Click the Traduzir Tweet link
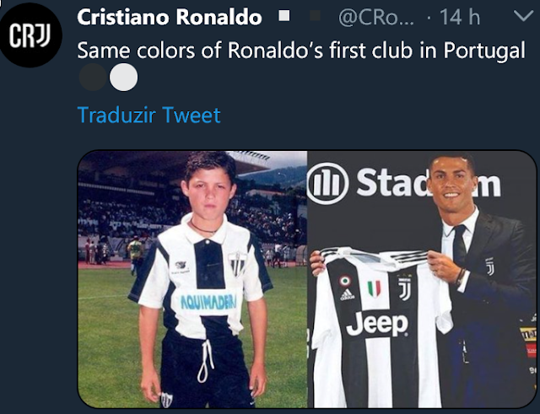This screenshot has width=540, height=414. pos(148,115)
